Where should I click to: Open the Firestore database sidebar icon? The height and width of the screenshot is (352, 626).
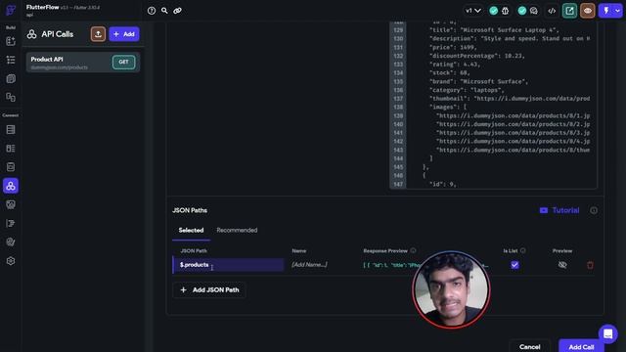point(11,130)
